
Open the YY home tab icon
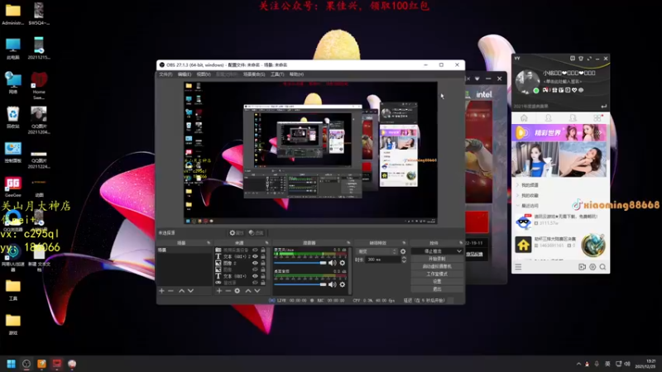pos(524,118)
